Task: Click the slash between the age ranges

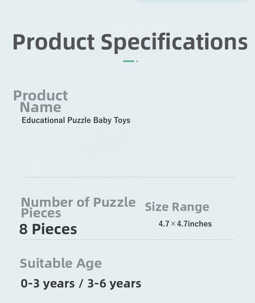Action: pyautogui.click(x=81, y=284)
